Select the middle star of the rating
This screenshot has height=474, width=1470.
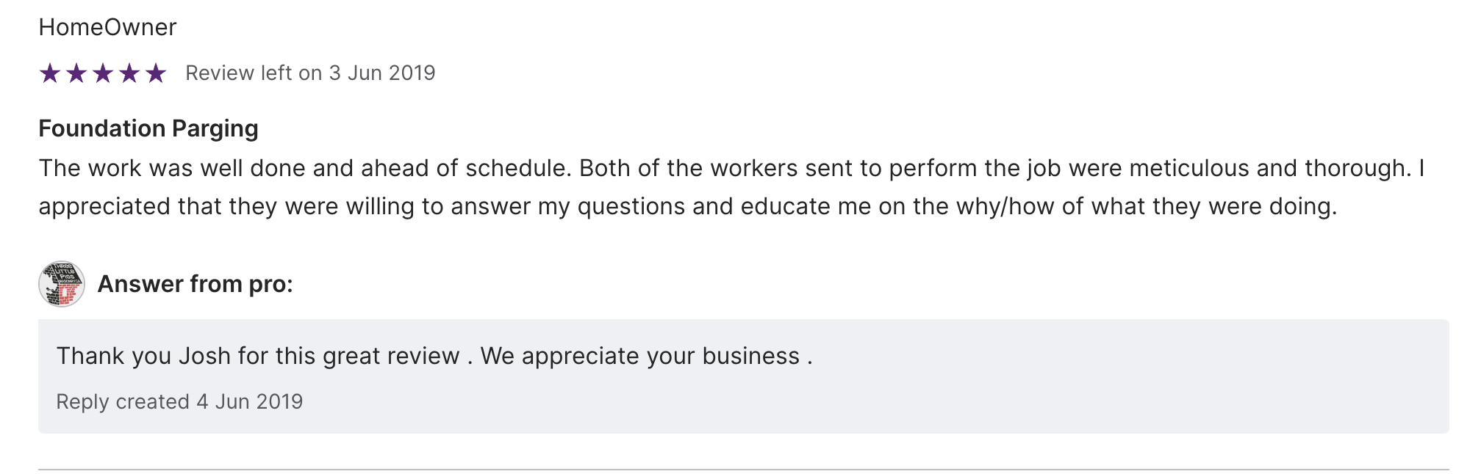(x=103, y=73)
